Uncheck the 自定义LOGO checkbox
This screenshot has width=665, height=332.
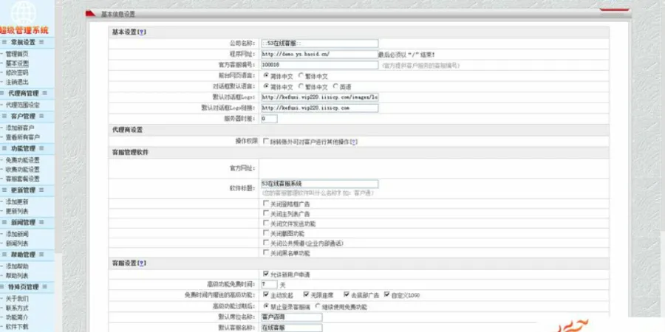tap(386, 294)
